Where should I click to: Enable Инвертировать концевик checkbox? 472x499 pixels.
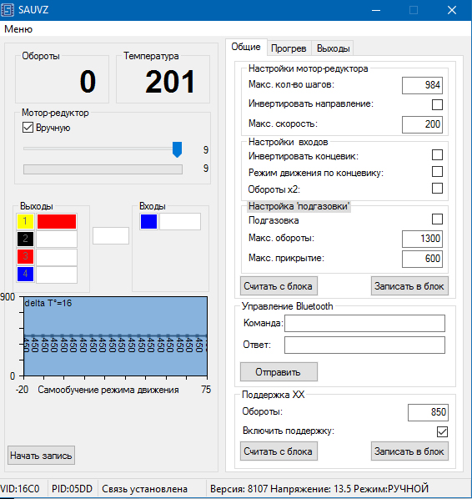click(x=437, y=155)
